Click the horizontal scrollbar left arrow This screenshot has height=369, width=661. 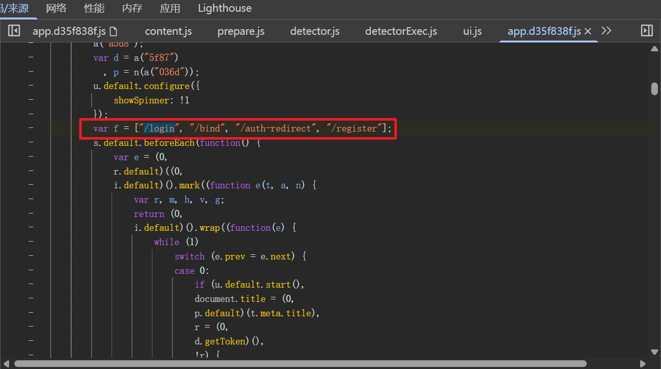[x=6, y=363]
